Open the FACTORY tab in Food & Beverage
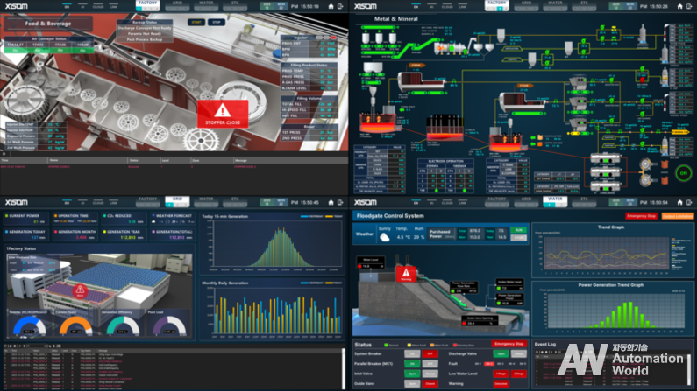The height and width of the screenshot is (391, 697). click(x=147, y=4)
